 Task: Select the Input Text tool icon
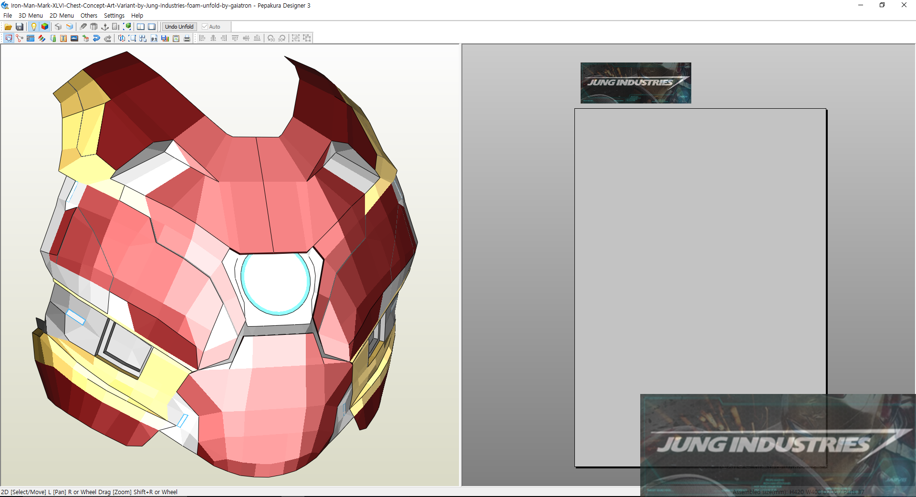(63, 38)
